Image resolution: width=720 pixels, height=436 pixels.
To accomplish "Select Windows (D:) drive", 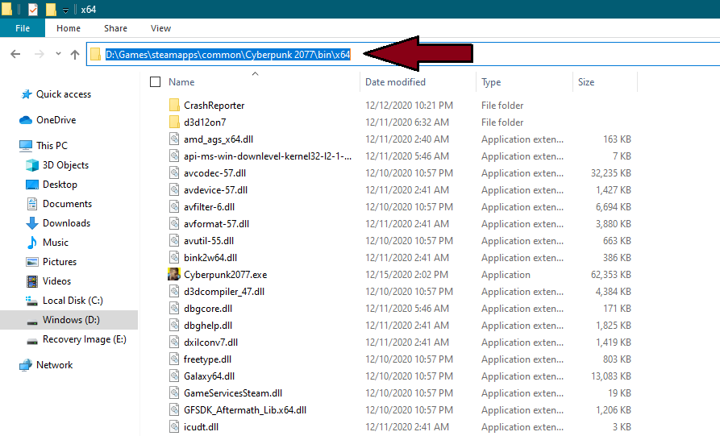I will point(71,319).
